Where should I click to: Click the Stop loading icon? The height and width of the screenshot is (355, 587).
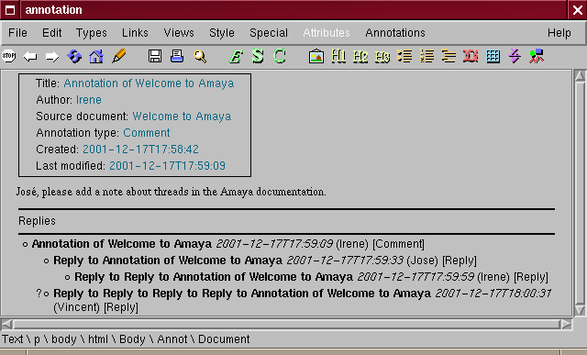coord(8,56)
